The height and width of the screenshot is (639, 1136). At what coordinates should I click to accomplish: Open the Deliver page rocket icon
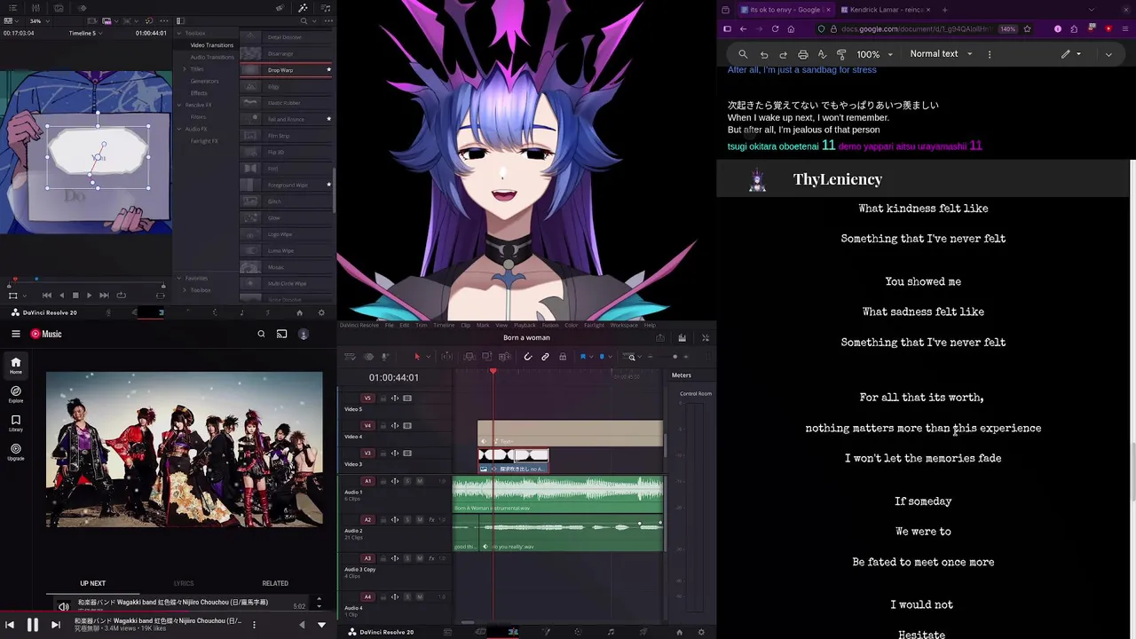(643, 632)
